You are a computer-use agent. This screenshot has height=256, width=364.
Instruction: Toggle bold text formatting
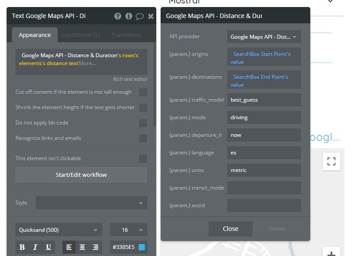click(22, 247)
